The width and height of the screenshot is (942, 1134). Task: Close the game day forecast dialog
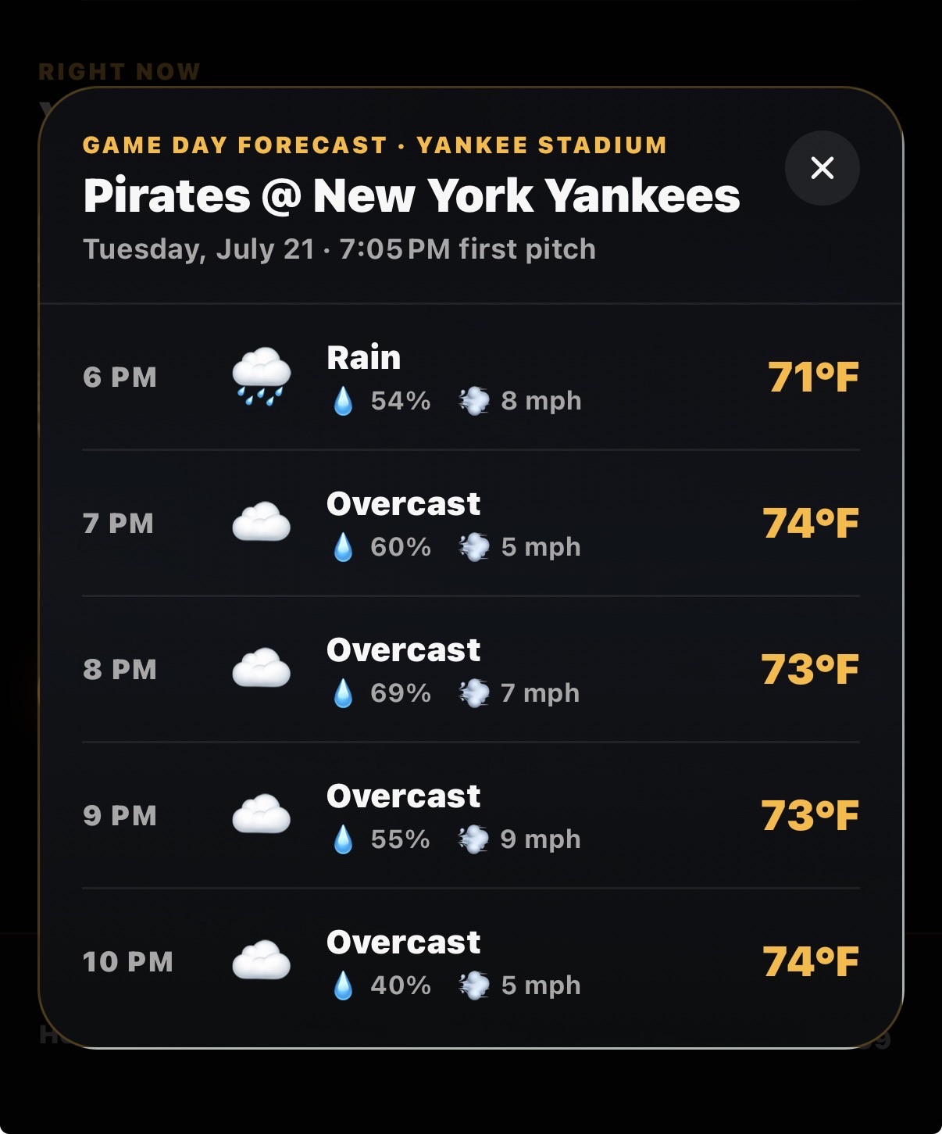(822, 168)
